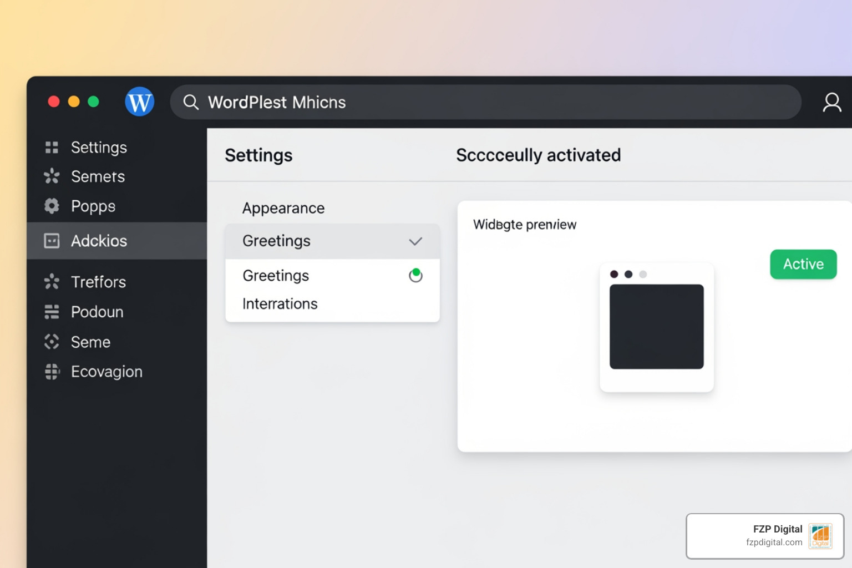This screenshot has width=852, height=568.
Task: Click the grid icon next to Settings
Action: [52, 147]
